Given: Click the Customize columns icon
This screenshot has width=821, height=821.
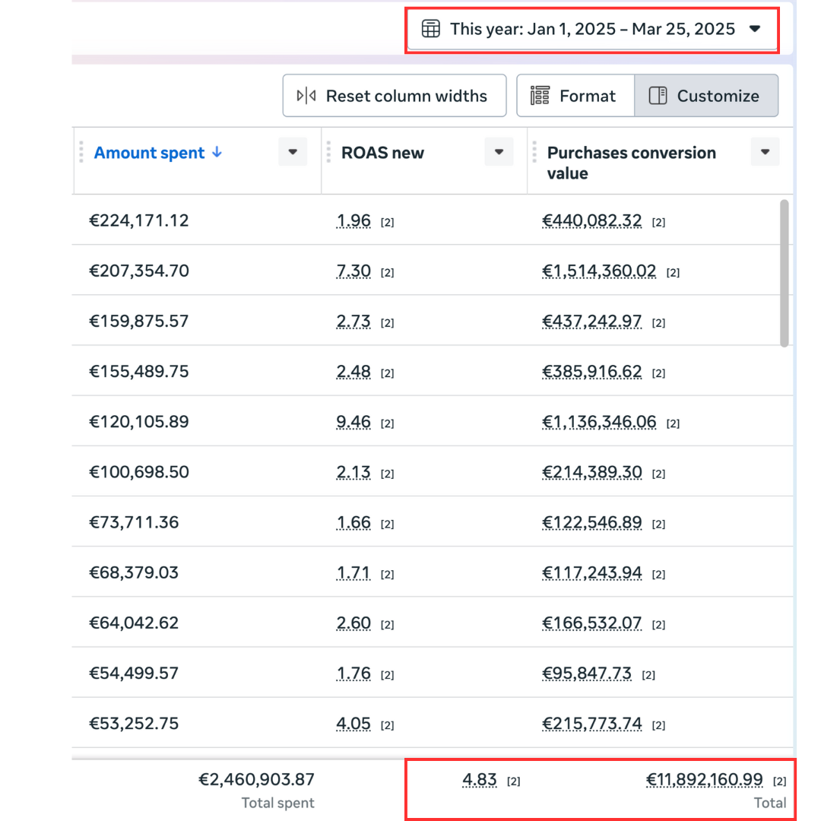Looking at the screenshot, I should point(658,96).
